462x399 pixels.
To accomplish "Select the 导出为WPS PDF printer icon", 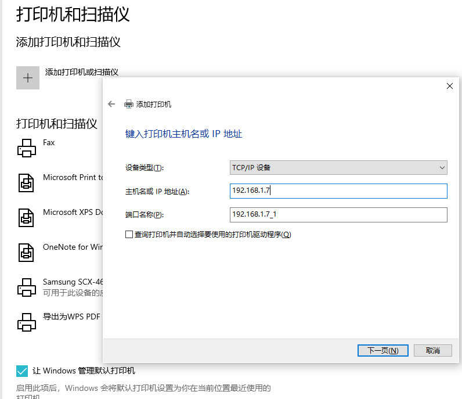I will pos(27,322).
